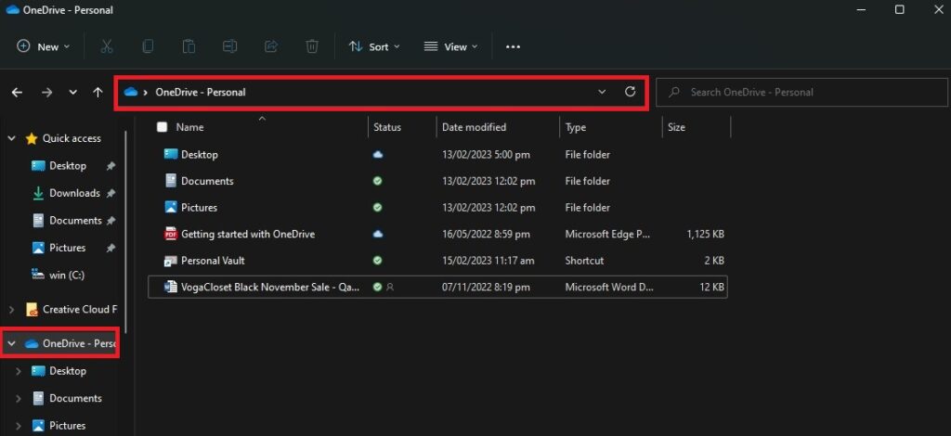
Task: Click the Rename icon in toolbar
Action: 230,46
